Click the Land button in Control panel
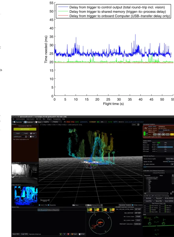The height and width of the screenshot is (237, 174). click(25, 134)
